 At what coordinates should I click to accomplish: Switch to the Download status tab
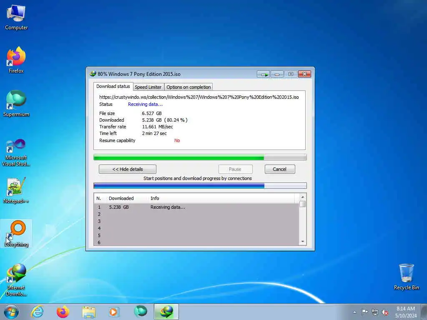pyautogui.click(x=113, y=86)
